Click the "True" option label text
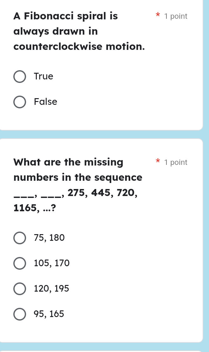This screenshot has width=209, height=352. (44, 77)
